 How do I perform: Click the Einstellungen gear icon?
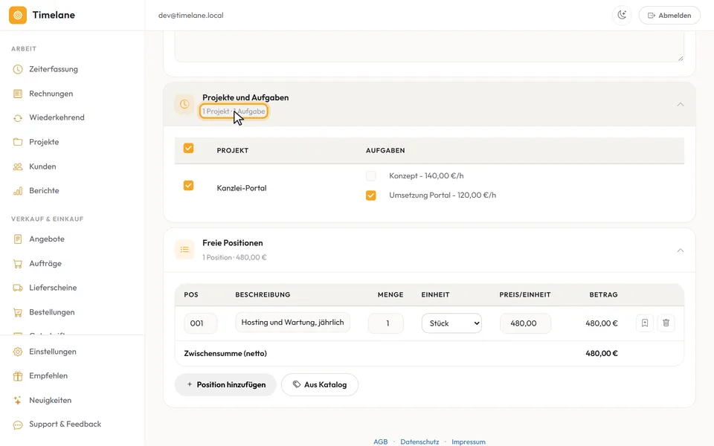click(18, 352)
